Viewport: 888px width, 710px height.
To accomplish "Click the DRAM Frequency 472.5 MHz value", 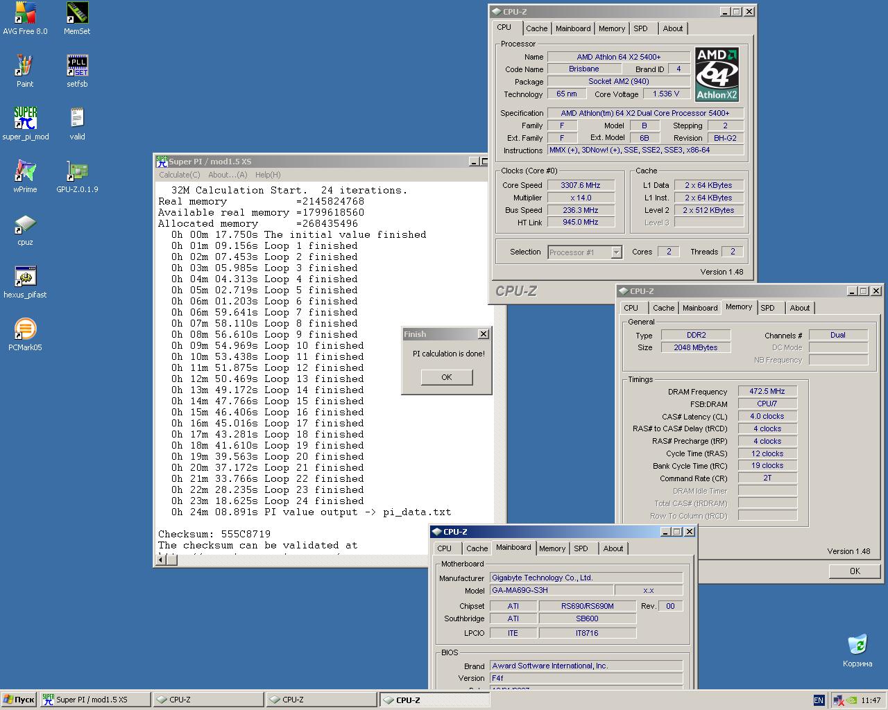I will tap(767, 391).
